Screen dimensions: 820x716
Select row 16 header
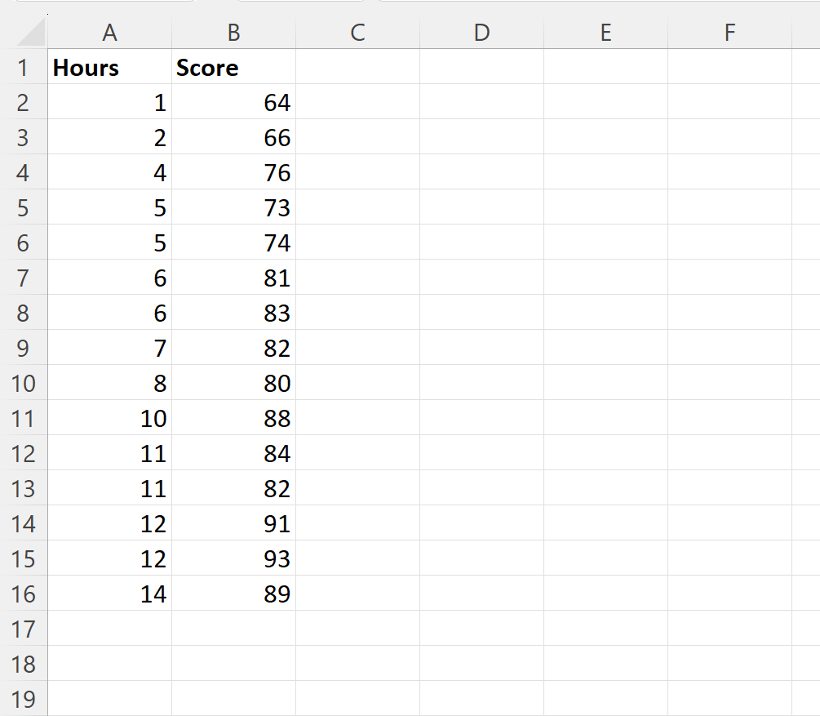coord(24,593)
